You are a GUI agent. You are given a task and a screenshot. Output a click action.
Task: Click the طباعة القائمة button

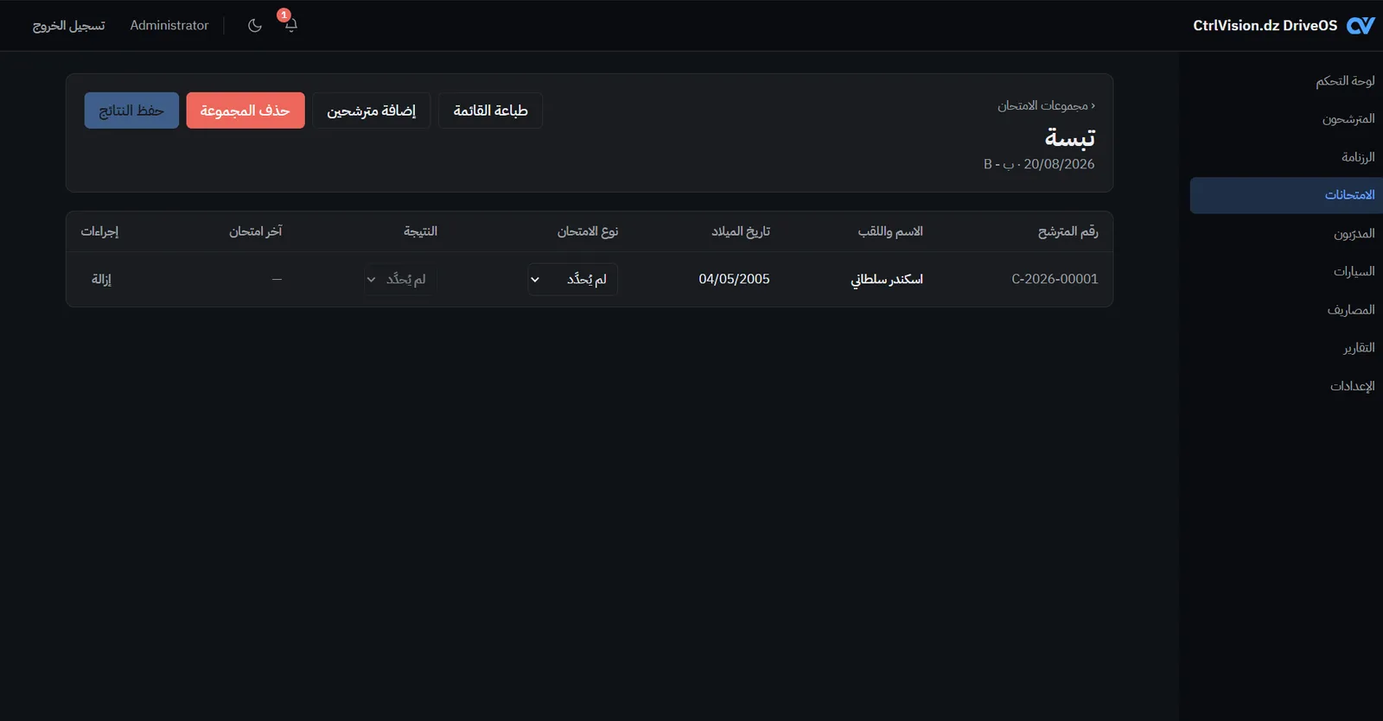490,111
